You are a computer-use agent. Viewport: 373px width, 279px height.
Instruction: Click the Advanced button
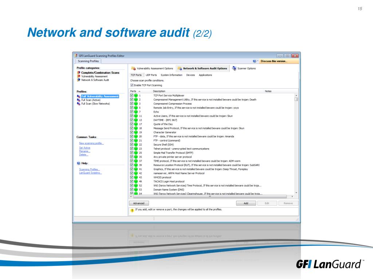coord(139,203)
